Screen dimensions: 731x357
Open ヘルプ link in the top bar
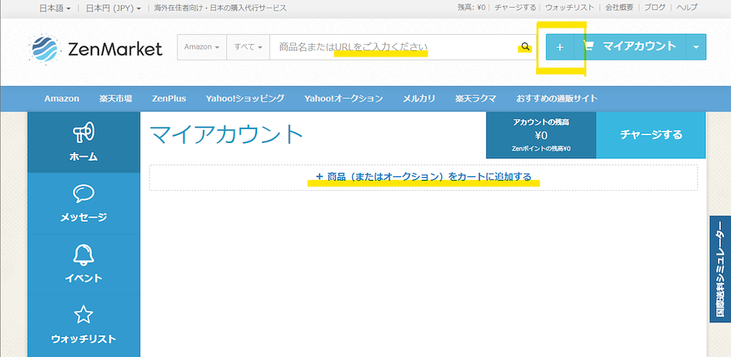click(x=687, y=8)
